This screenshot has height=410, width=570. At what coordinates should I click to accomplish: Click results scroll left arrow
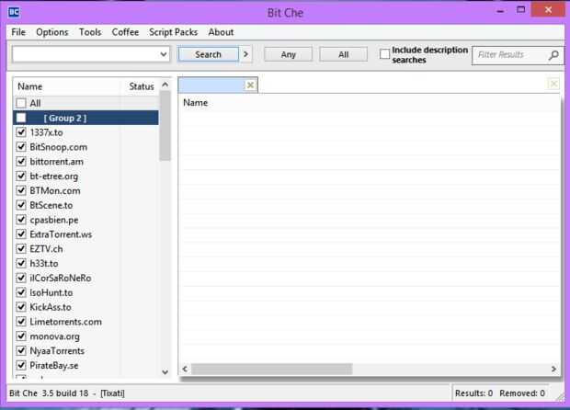(185, 369)
